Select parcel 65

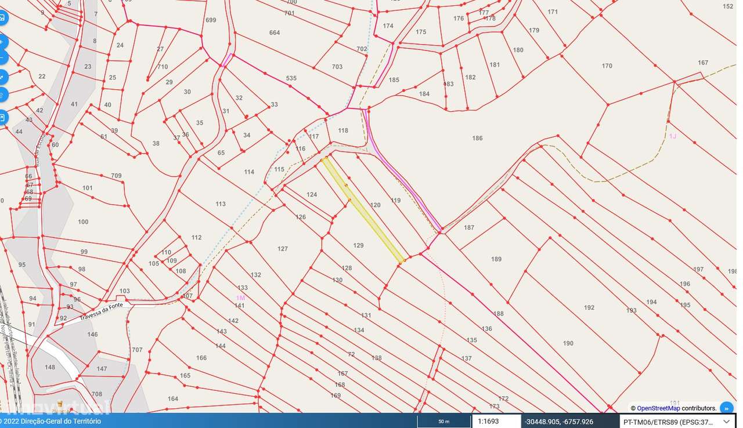click(221, 153)
